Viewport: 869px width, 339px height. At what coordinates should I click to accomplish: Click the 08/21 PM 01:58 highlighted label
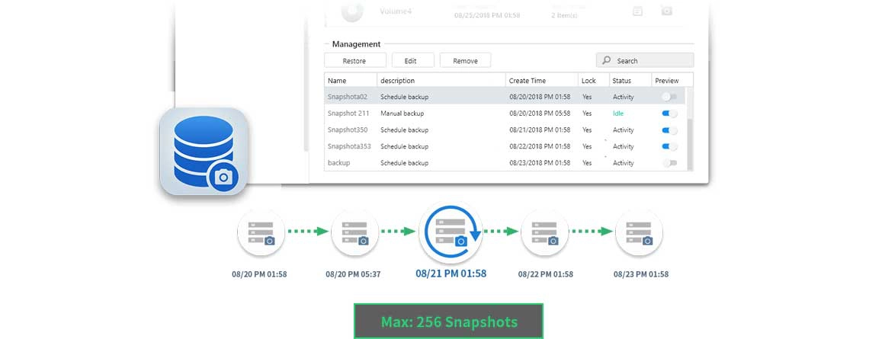[451, 273]
